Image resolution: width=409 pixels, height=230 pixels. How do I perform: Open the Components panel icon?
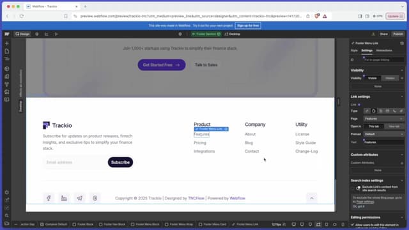coord(7,69)
